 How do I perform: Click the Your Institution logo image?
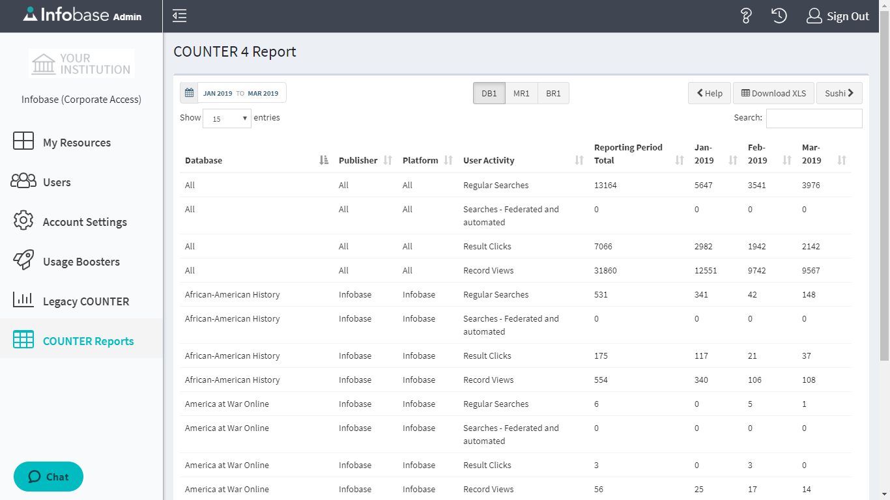coord(82,63)
